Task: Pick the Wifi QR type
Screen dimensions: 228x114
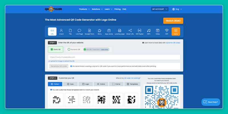Action: click(167, 32)
